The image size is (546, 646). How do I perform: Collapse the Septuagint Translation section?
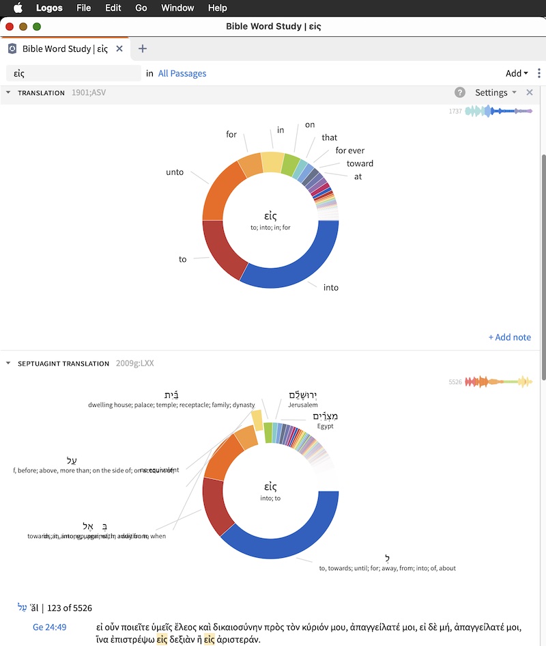point(8,364)
